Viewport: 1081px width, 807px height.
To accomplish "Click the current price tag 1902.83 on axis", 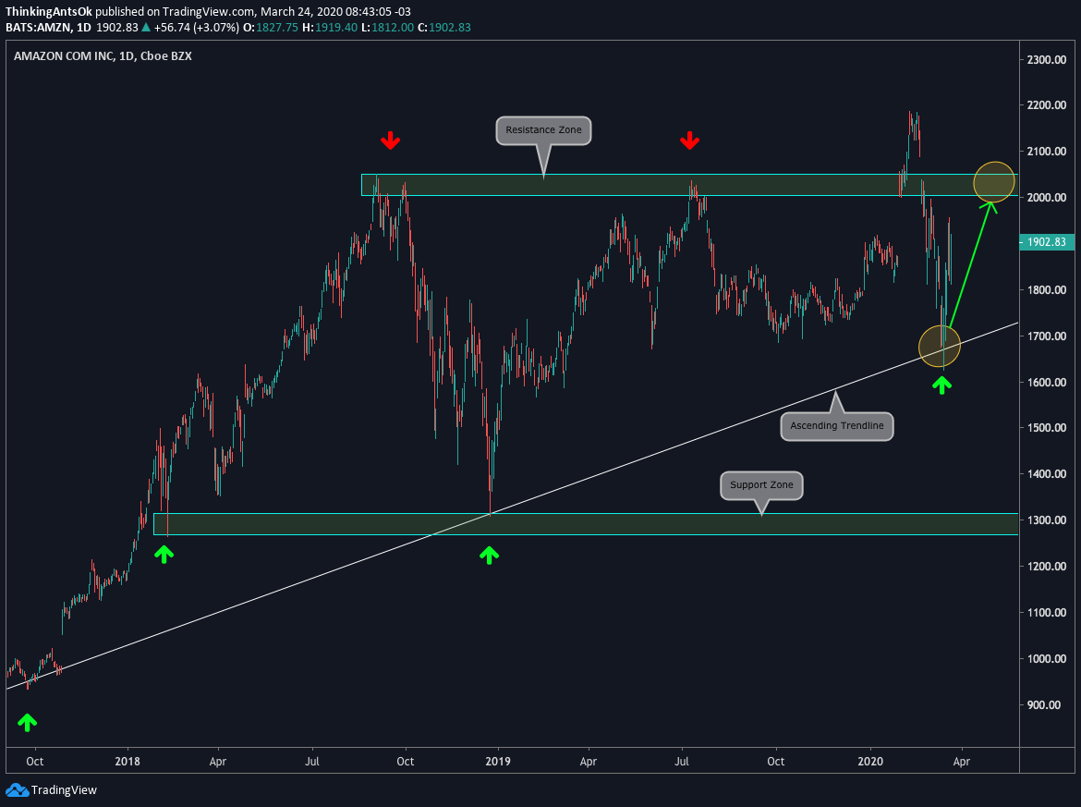I will 1046,242.
